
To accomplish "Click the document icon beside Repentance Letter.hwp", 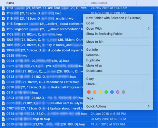I will [3, 82].
